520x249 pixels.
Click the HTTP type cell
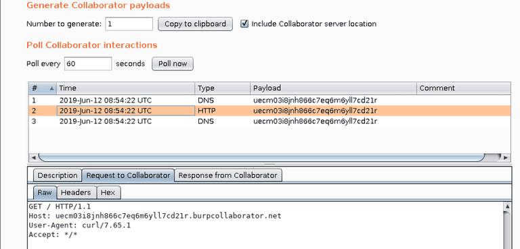(223, 111)
